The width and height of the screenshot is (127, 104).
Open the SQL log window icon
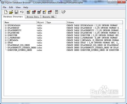[x=57, y=12]
